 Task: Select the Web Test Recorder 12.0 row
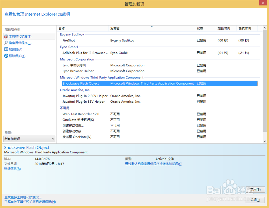[160, 114]
